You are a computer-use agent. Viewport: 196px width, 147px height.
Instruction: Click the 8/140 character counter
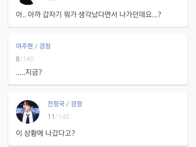[25, 59]
